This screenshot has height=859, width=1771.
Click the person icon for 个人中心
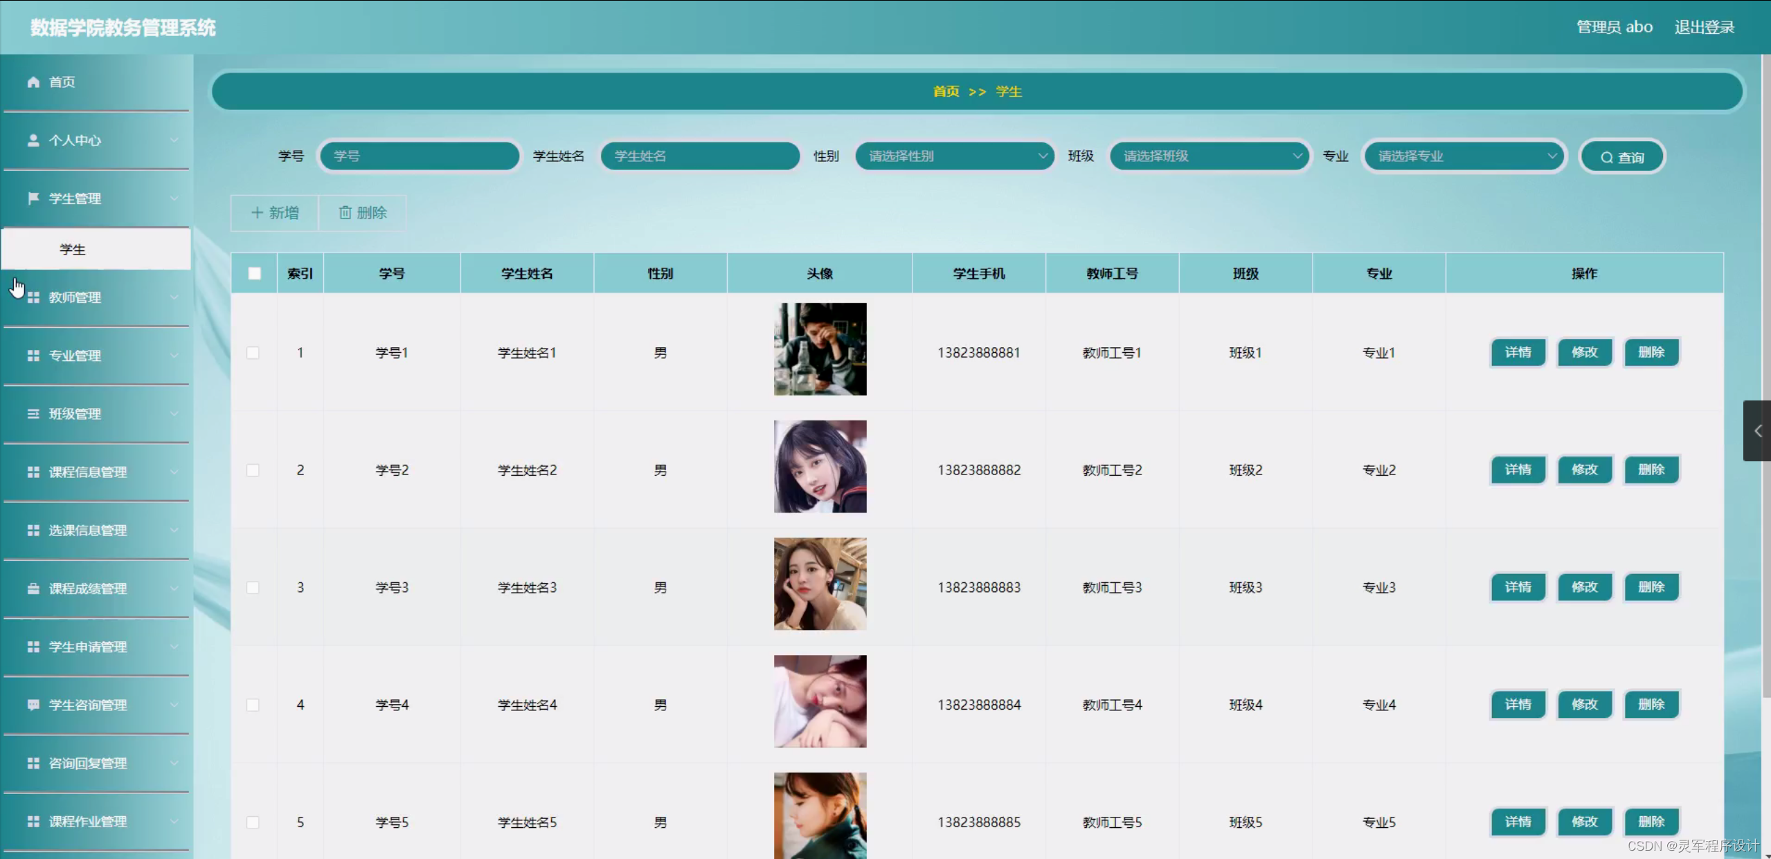coord(33,140)
